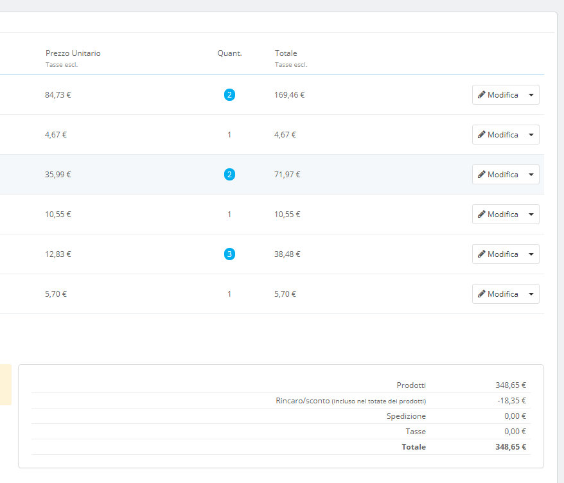The image size is (564, 483).
Task: Select the Prezzo Unitario column header
Action: [x=73, y=53]
